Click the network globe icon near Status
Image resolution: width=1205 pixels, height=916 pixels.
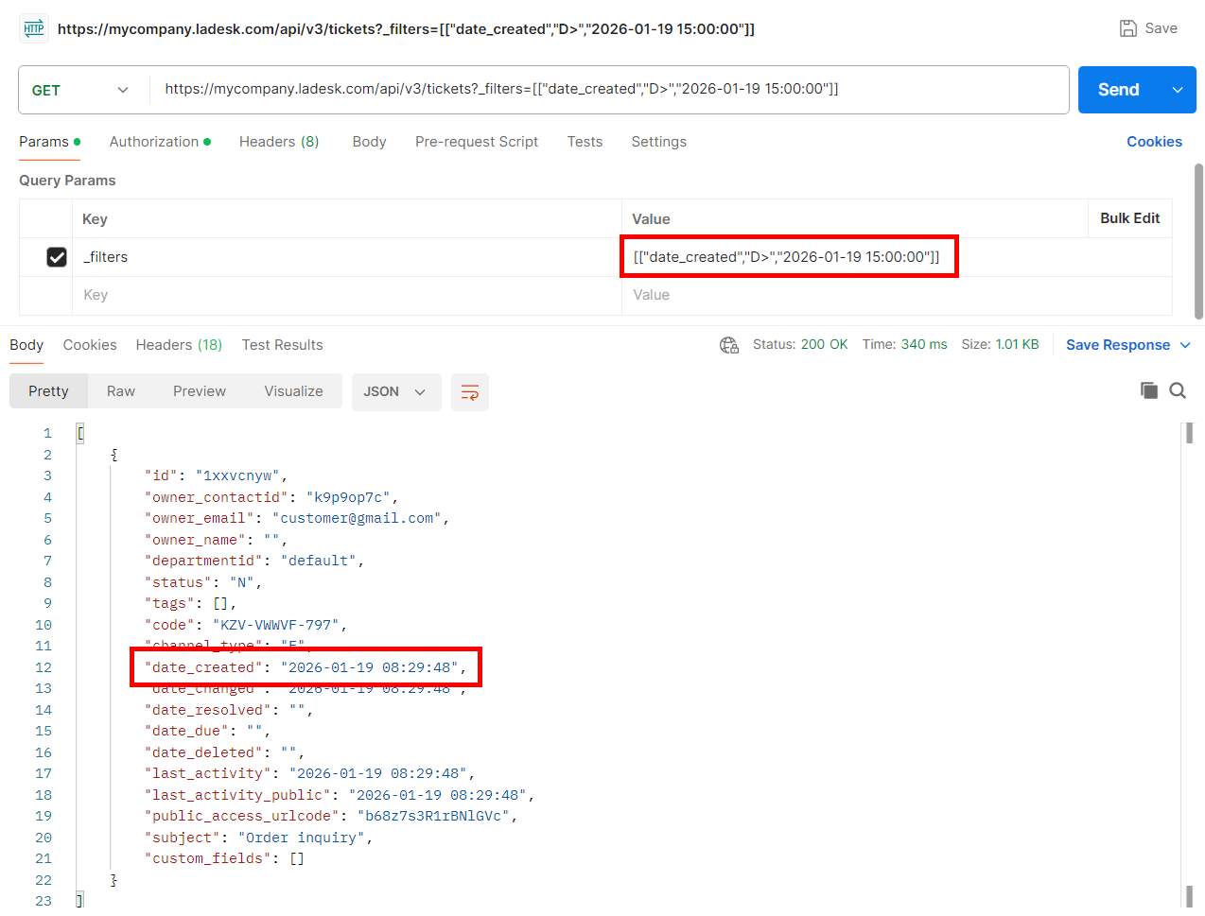[728, 345]
